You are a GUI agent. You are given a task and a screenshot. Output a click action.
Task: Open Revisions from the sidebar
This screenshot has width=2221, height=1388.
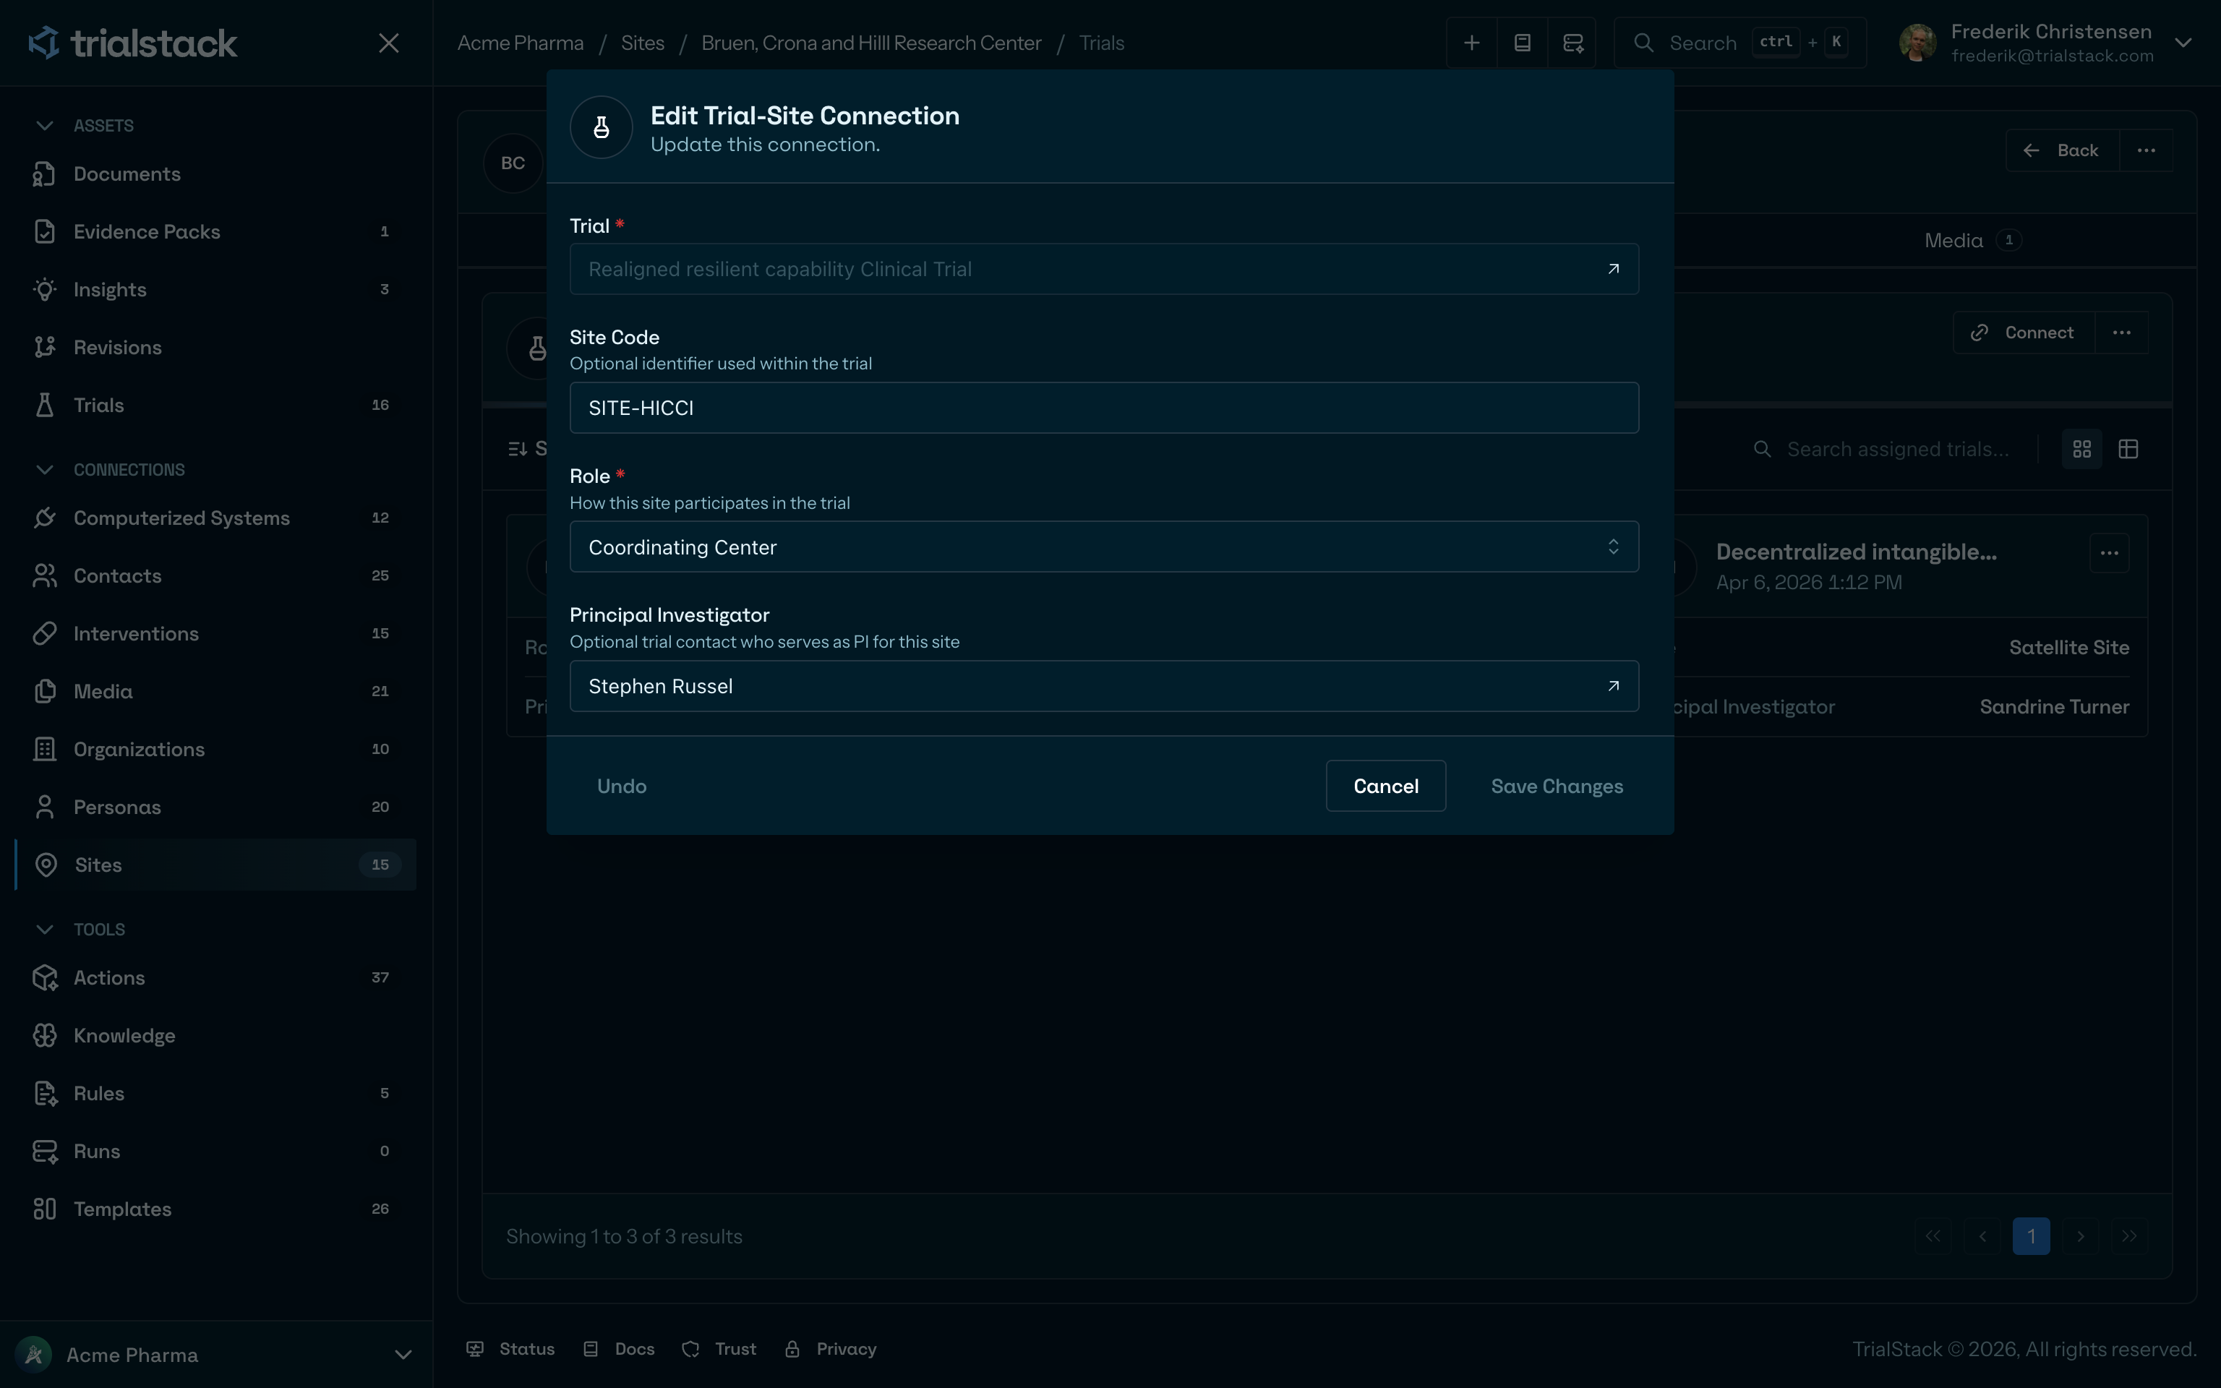tap(215, 347)
